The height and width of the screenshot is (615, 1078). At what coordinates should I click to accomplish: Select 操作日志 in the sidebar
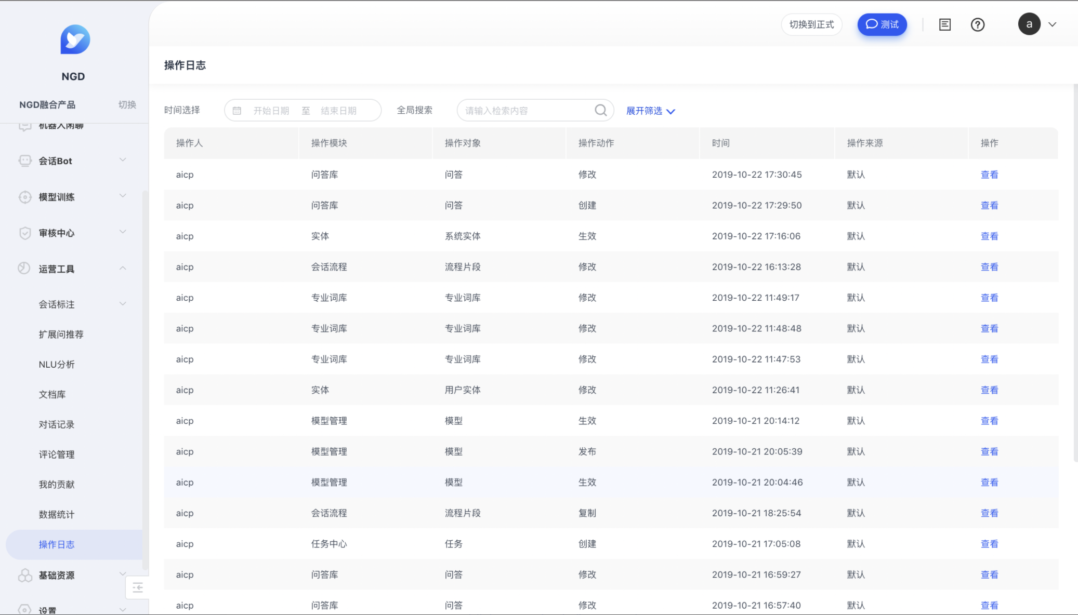point(74,544)
